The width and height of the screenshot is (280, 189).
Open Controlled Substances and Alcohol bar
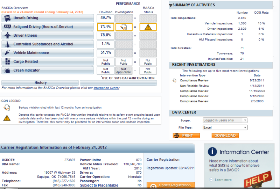tap(48, 44)
